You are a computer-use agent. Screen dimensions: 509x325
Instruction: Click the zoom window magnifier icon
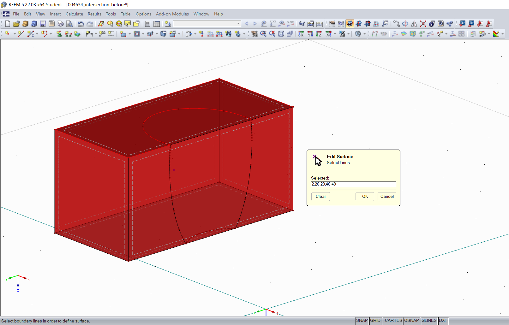click(x=263, y=34)
